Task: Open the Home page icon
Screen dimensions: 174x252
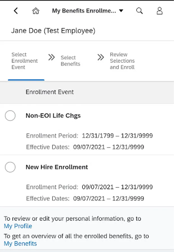Action: pyautogui.click(x=36, y=11)
